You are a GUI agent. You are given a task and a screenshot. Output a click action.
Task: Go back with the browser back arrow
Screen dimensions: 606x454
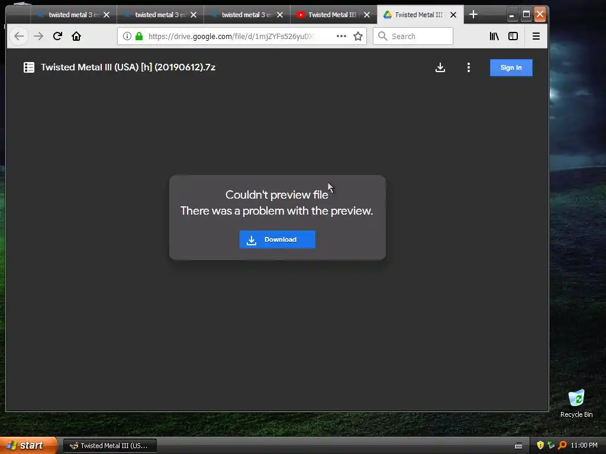coord(19,36)
